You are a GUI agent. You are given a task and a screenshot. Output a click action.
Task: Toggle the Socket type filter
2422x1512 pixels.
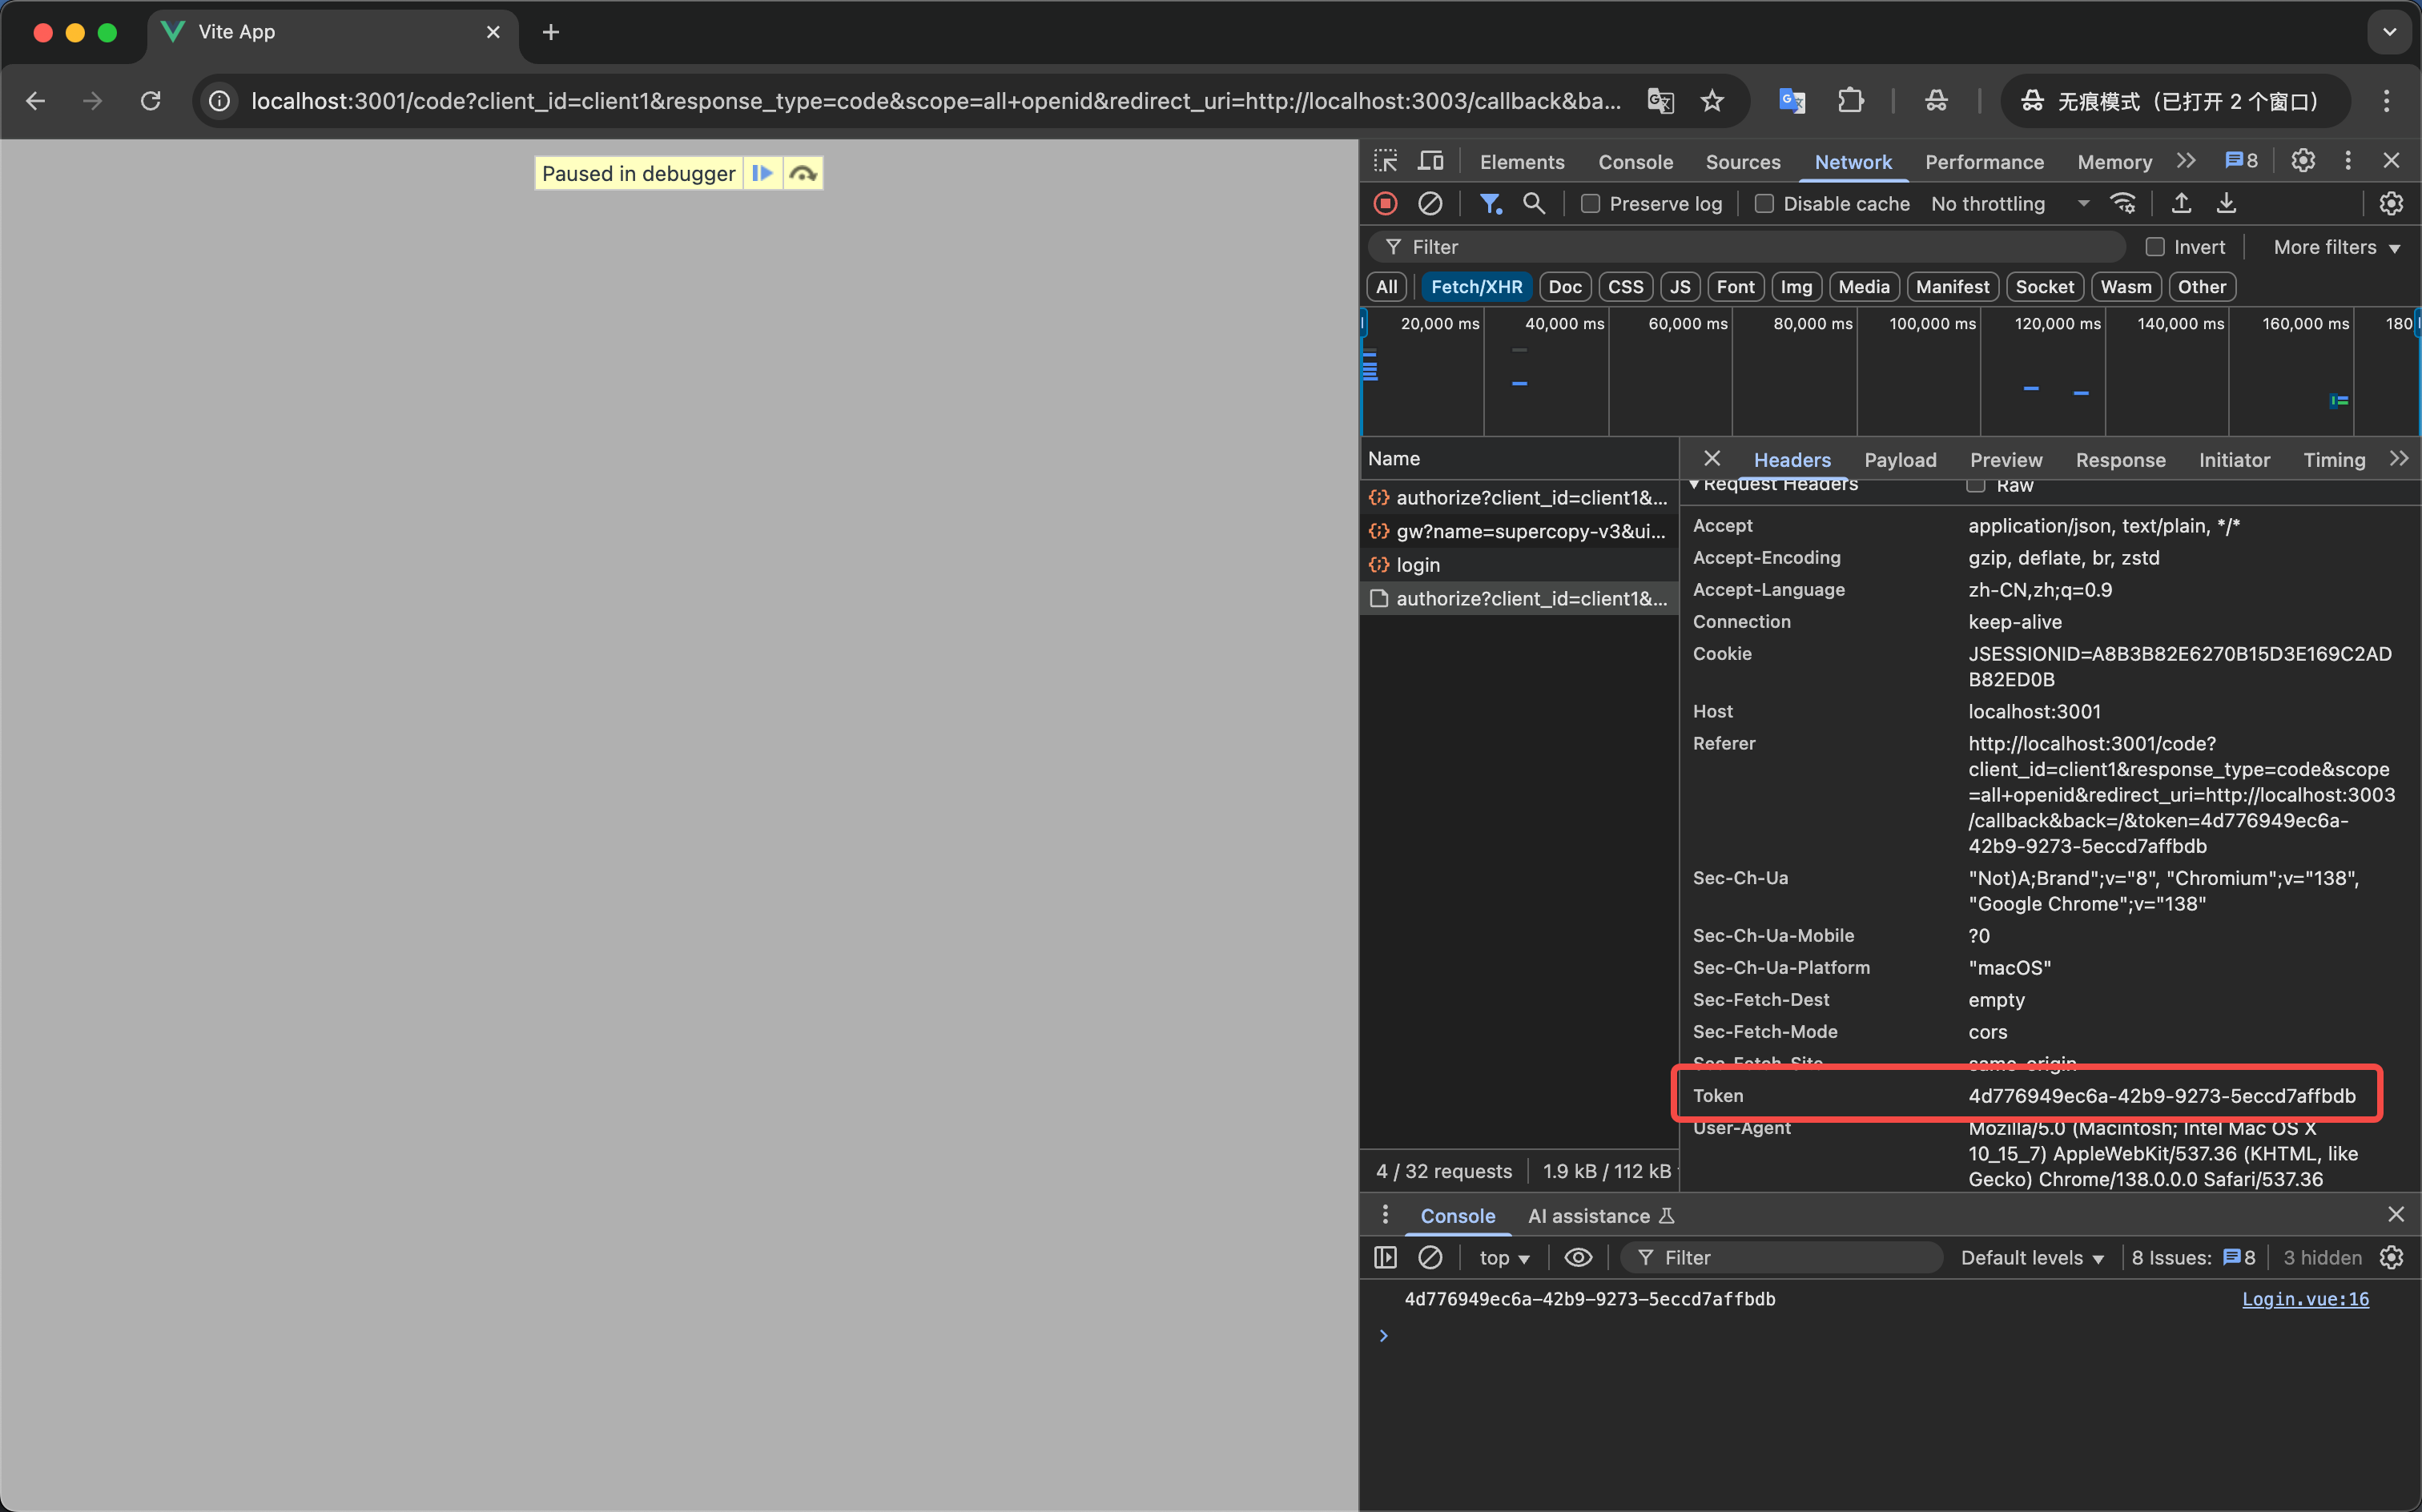[x=2044, y=287]
